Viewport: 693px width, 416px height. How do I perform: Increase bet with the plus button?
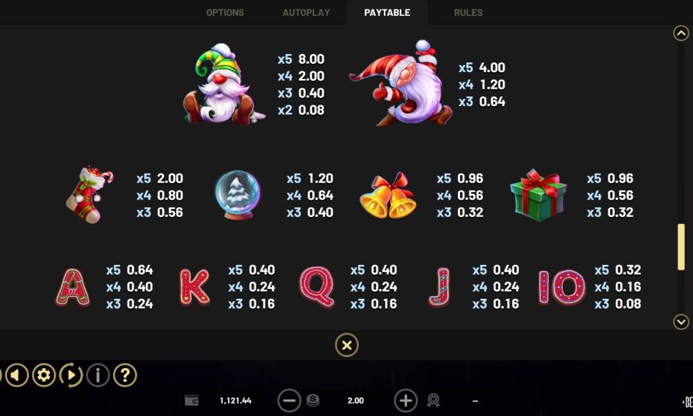pyautogui.click(x=405, y=401)
